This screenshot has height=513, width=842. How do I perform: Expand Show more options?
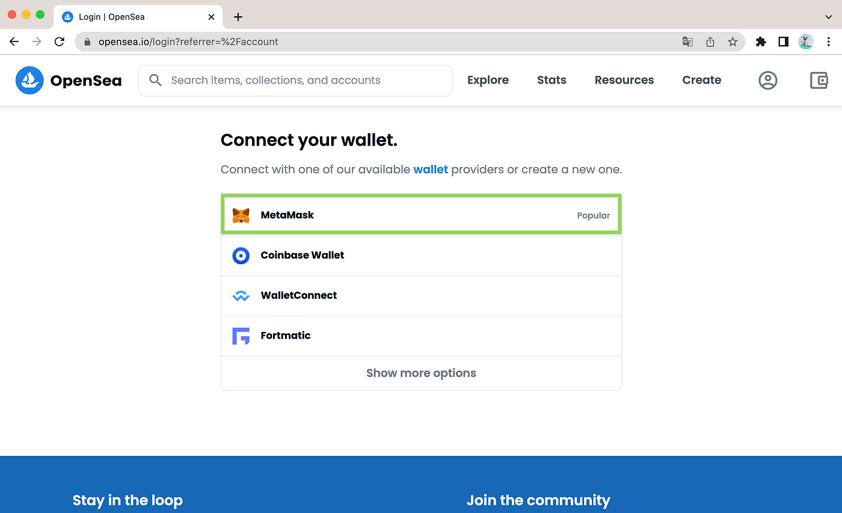pyautogui.click(x=421, y=373)
